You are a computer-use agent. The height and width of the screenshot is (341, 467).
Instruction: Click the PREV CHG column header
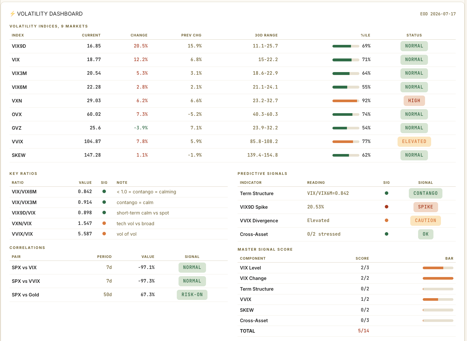pyautogui.click(x=191, y=35)
